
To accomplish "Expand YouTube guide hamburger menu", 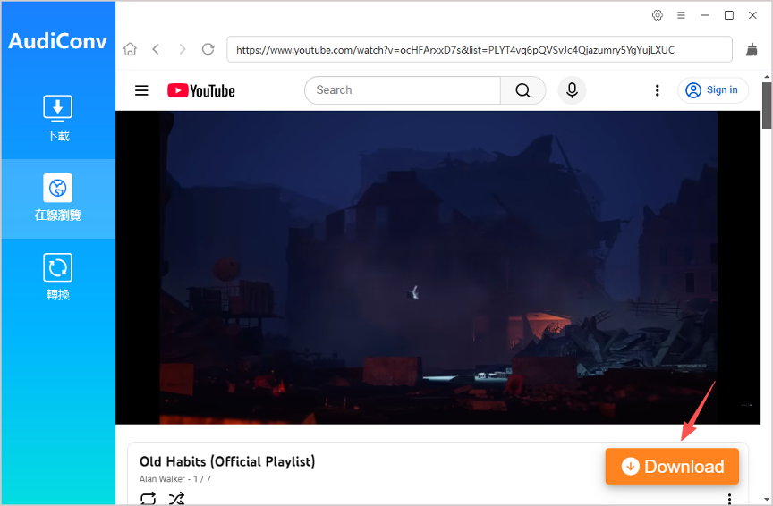I will tap(141, 90).
